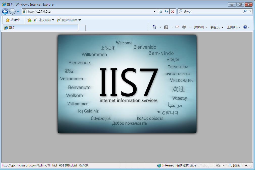Screen dimensions: 255x170
Task: Minimize the Internet Explorer window
Action: [232, 4]
